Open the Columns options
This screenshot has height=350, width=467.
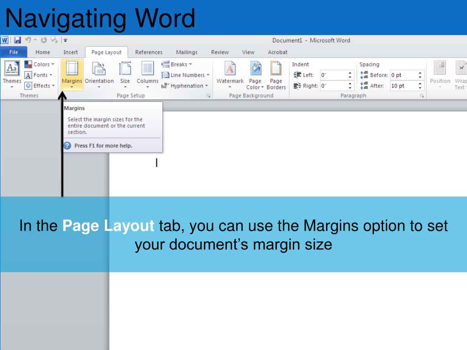coord(147,75)
